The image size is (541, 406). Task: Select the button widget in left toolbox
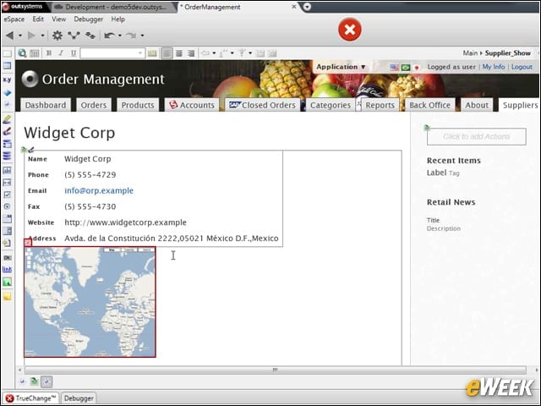coord(7,257)
